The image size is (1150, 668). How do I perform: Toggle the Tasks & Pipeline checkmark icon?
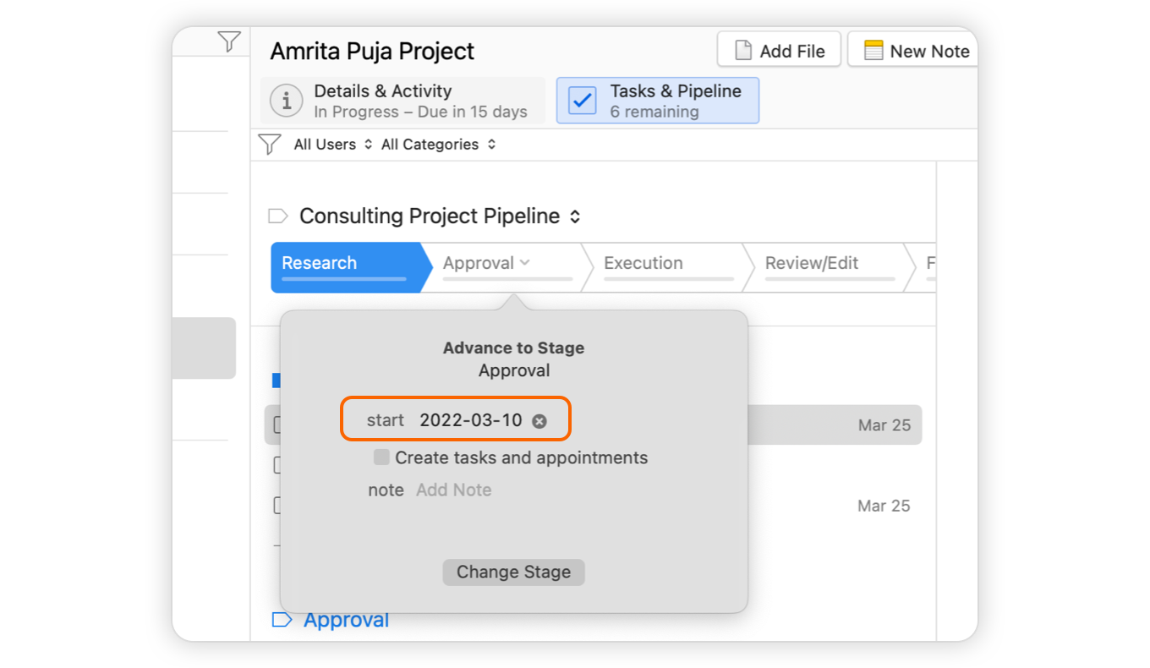pyautogui.click(x=582, y=101)
